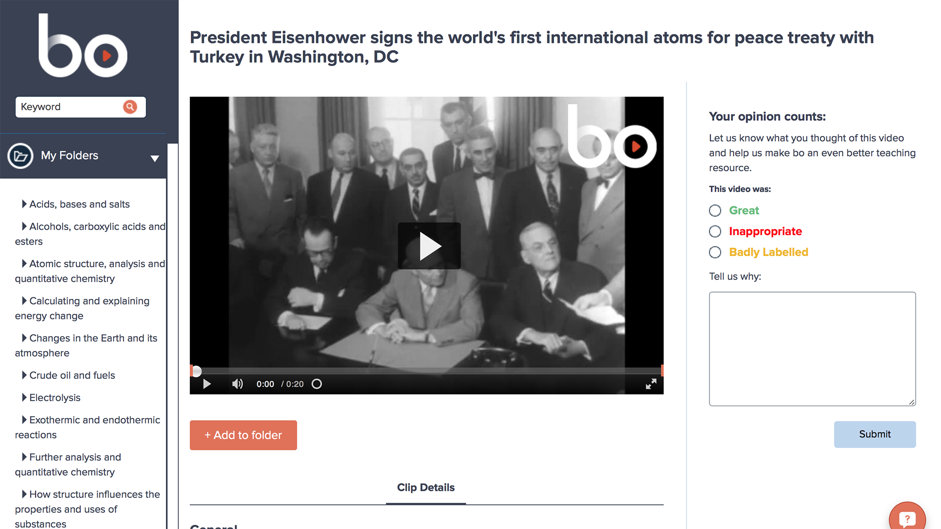The height and width of the screenshot is (529, 941).
Task: Open the help chat bubble icon
Action: coord(907,519)
